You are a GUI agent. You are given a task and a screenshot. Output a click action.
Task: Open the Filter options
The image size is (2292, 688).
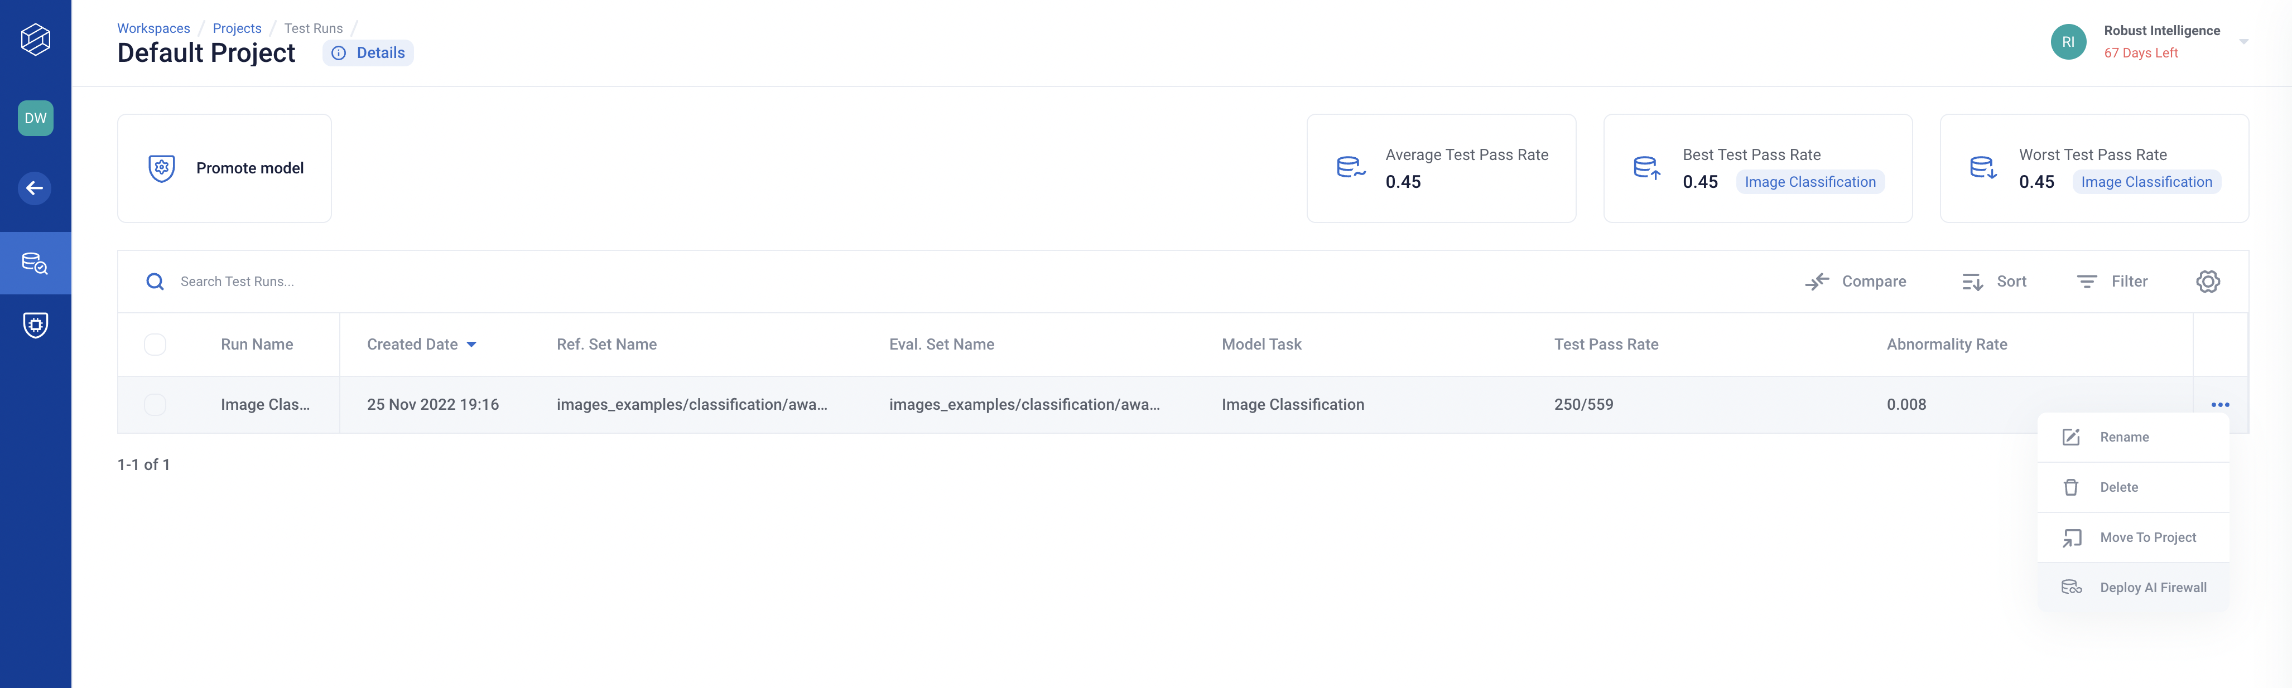click(2111, 282)
